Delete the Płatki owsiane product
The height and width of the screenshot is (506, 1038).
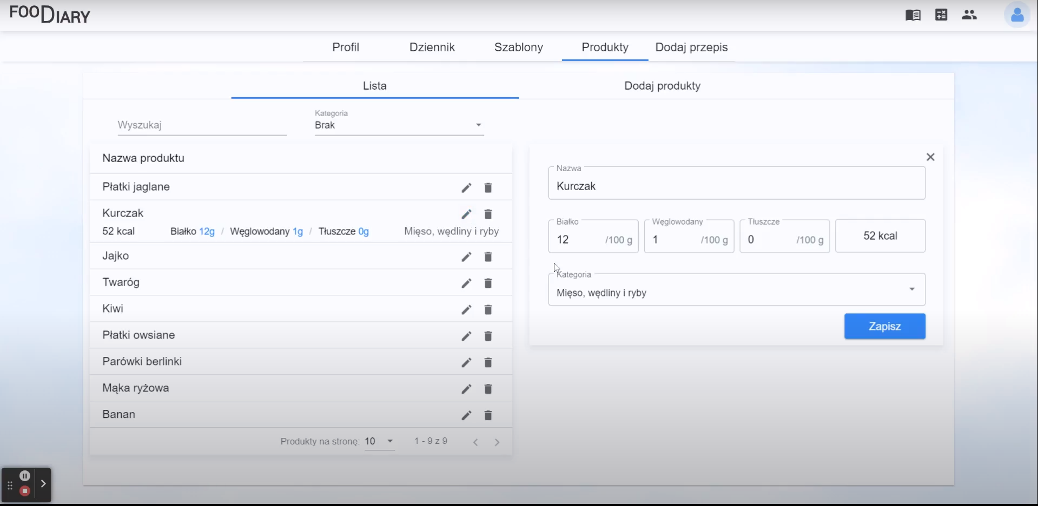point(488,336)
